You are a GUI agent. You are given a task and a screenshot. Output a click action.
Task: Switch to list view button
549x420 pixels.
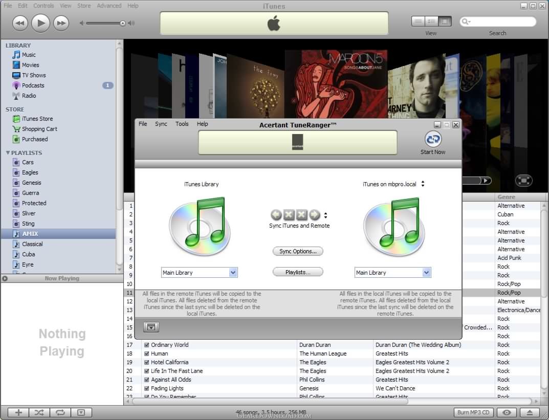pyautogui.click(x=418, y=21)
